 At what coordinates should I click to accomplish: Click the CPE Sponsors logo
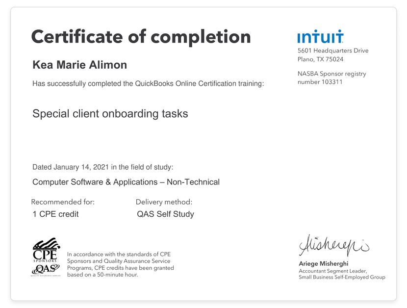pyautogui.click(x=46, y=250)
